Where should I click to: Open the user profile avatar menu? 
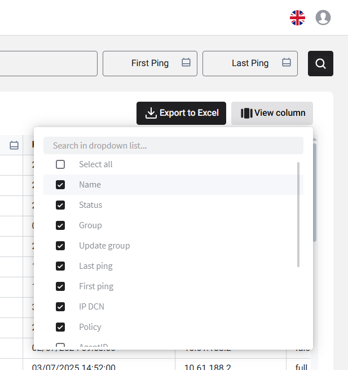tap(323, 18)
